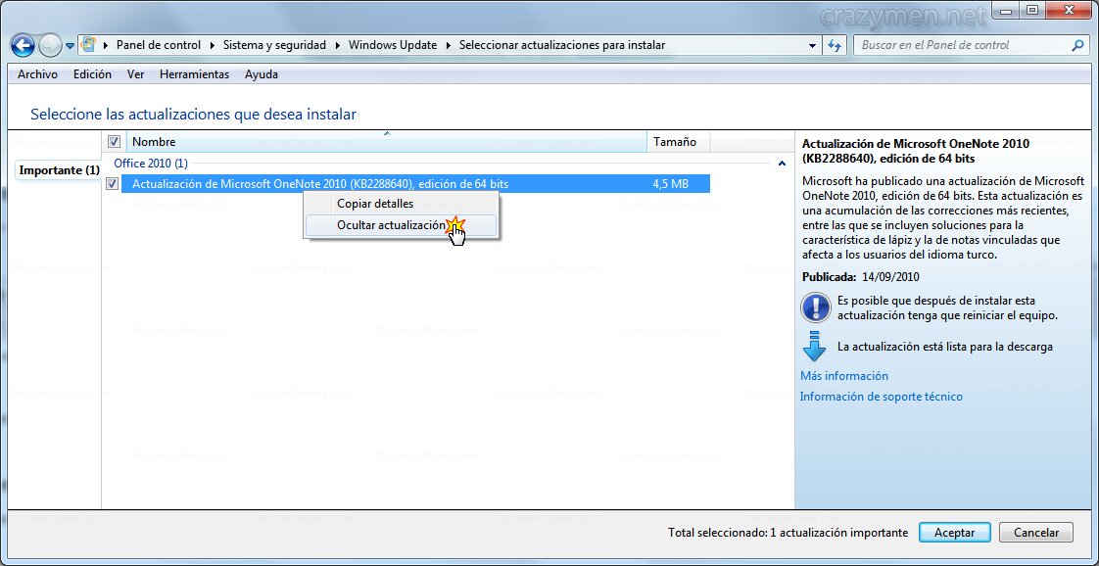Image resolution: width=1099 pixels, height=566 pixels.
Task: Choose 'Copiar detalles' from the context menu
Action: point(401,204)
